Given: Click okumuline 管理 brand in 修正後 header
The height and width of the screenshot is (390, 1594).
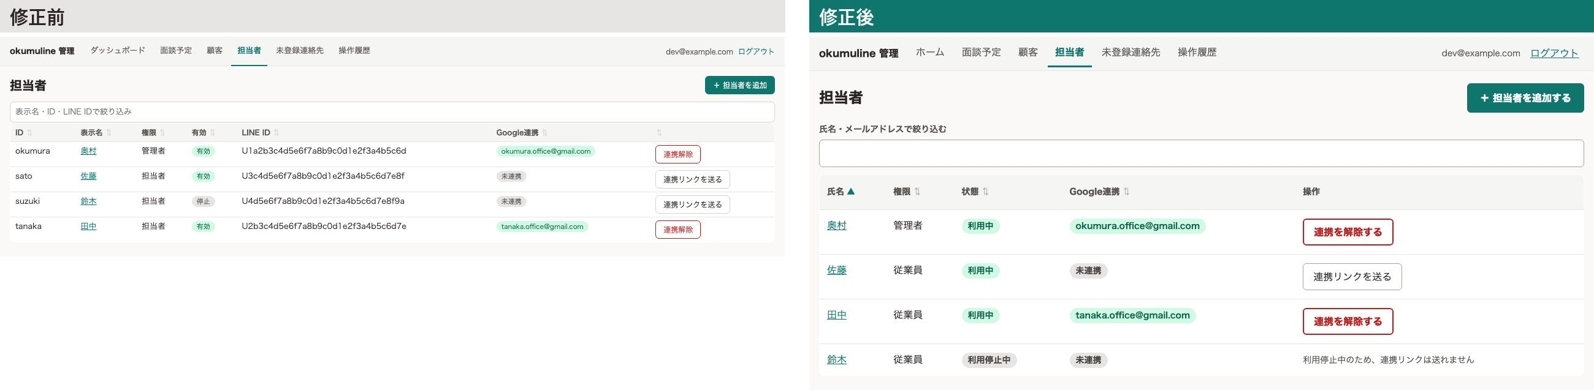Looking at the screenshot, I should point(858,54).
